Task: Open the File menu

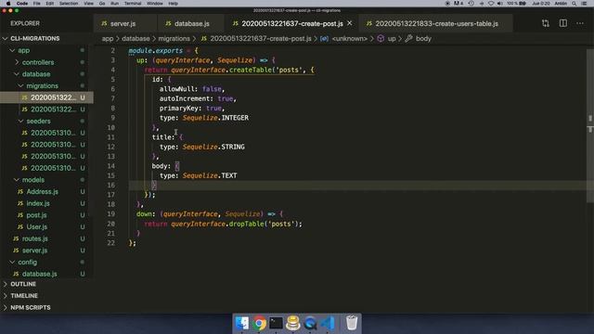Action: tap(37, 4)
